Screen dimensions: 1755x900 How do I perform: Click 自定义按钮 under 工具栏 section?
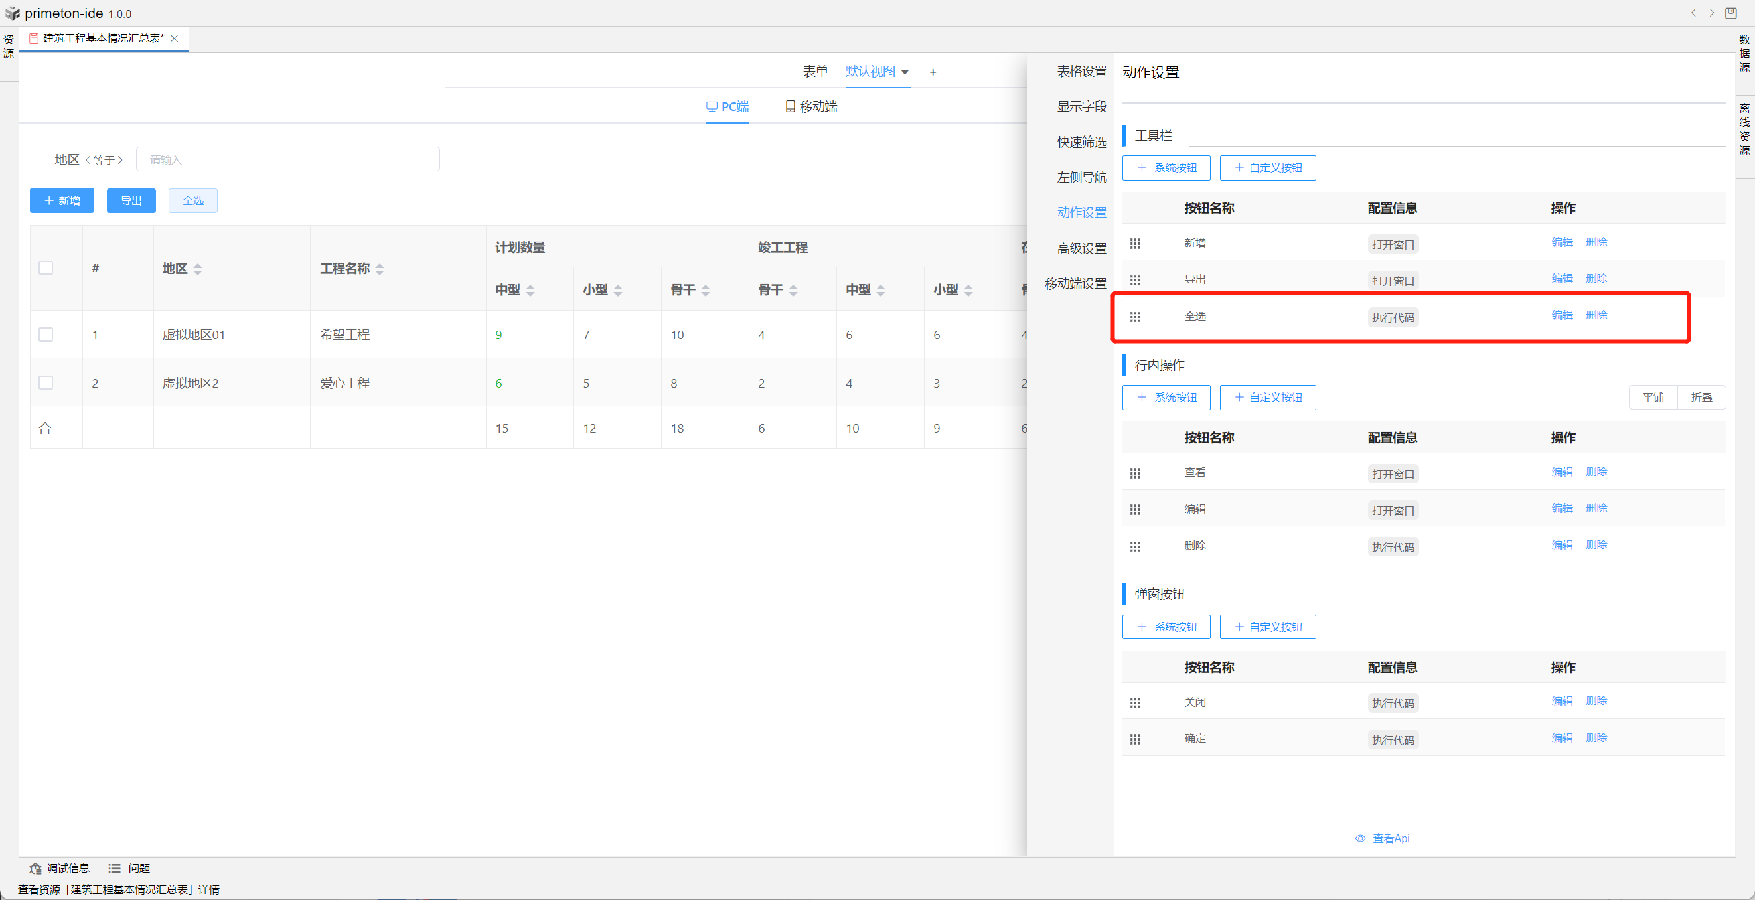(x=1267, y=168)
